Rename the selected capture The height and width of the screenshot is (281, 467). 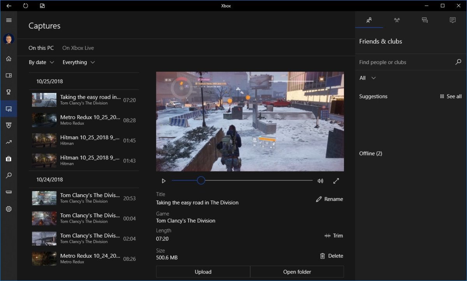point(329,199)
